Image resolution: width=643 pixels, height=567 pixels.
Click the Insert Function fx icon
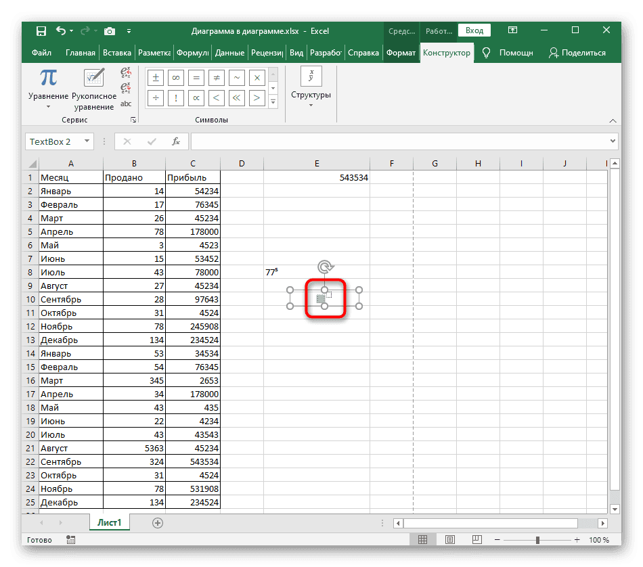click(x=176, y=141)
